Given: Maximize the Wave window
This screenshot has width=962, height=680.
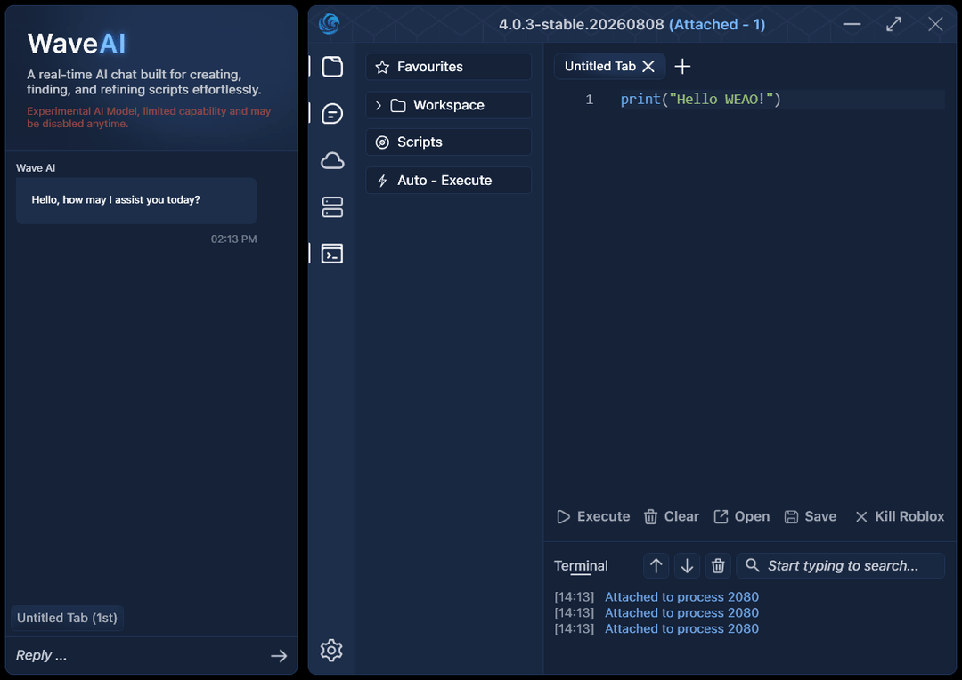Looking at the screenshot, I should (894, 24).
